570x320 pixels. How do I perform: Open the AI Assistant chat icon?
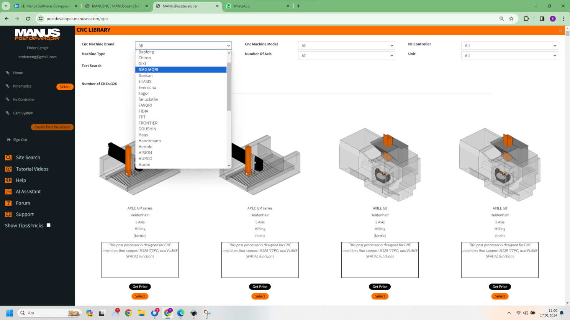pyautogui.click(x=8, y=192)
